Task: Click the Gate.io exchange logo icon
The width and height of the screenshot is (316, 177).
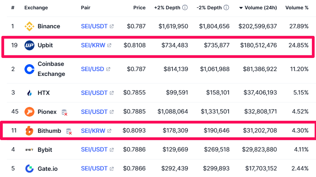Action: tap(30, 169)
